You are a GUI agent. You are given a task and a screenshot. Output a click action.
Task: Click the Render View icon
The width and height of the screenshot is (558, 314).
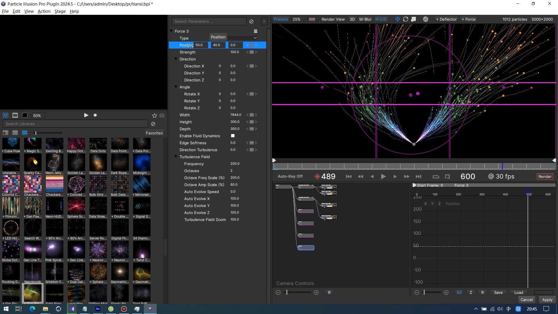(x=333, y=19)
